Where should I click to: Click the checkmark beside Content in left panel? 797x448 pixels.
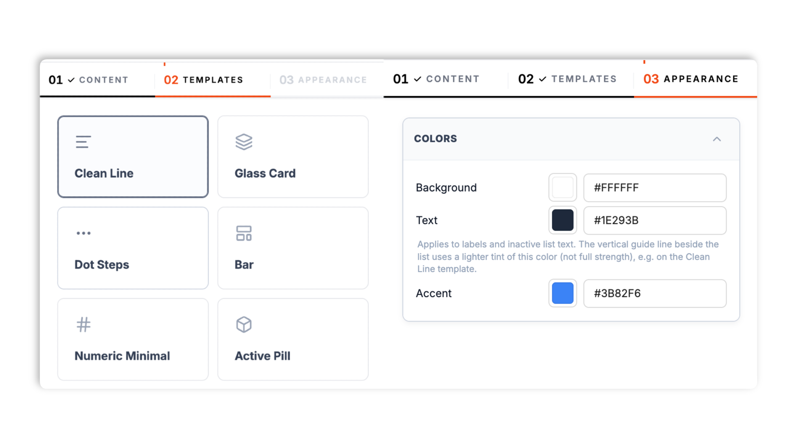click(71, 80)
